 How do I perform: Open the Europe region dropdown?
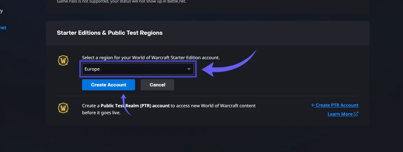tap(138, 69)
